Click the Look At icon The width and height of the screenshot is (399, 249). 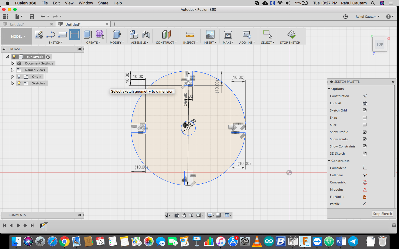pos(365,103)
